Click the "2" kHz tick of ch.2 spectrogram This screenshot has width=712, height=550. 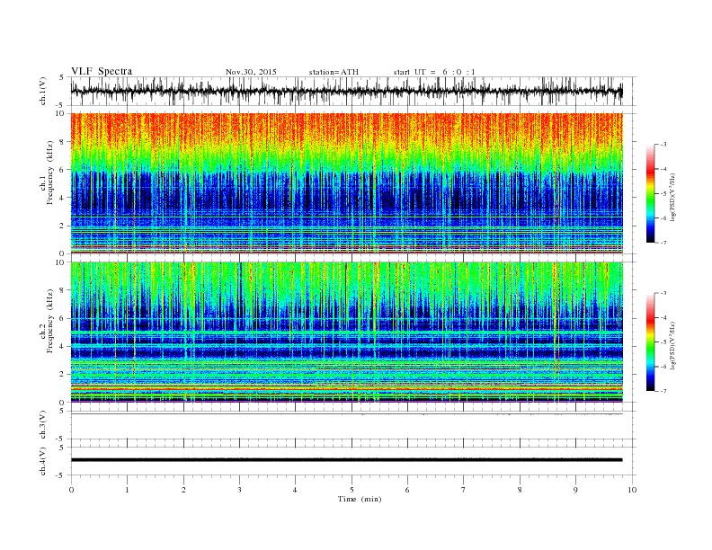tap(63, 375)
